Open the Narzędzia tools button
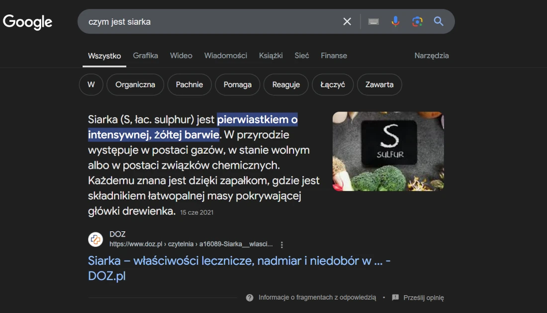547x313 pixels. 432,56
